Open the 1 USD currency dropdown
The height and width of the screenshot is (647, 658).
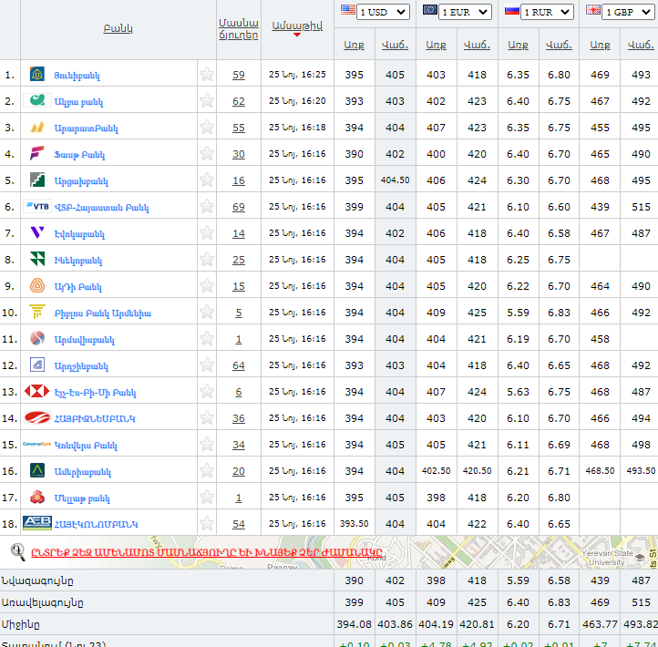point(383,12)
